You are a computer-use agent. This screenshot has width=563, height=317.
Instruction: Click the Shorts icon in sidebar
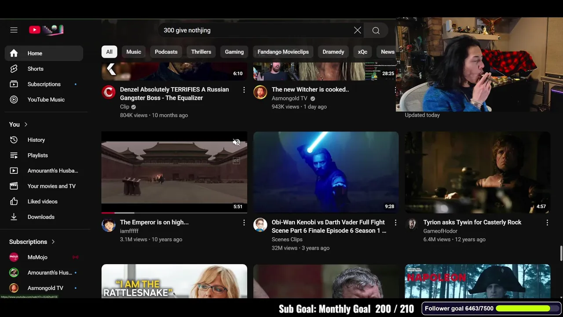[x=14, y=69]
